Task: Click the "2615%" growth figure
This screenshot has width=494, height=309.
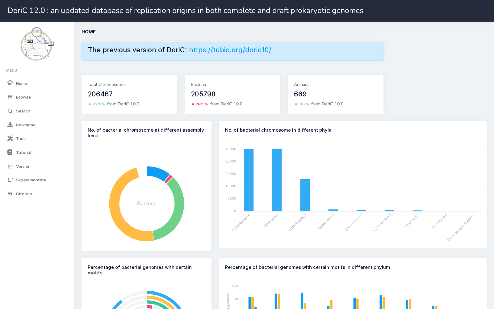Action: 202,104
